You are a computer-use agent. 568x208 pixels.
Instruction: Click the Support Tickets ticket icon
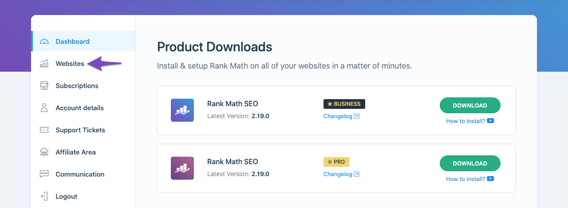[44, 130]
